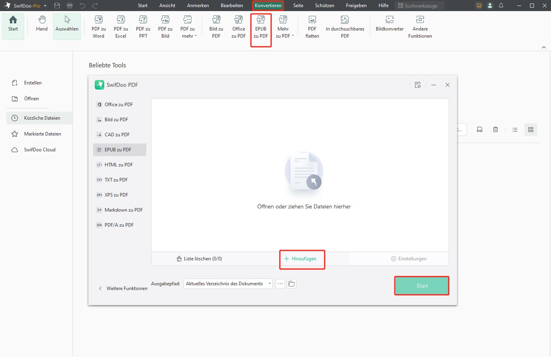Image resolution: width=551 pixels, height=357 pixels.
Task: Click the three-dots path button
Action: 280,284
